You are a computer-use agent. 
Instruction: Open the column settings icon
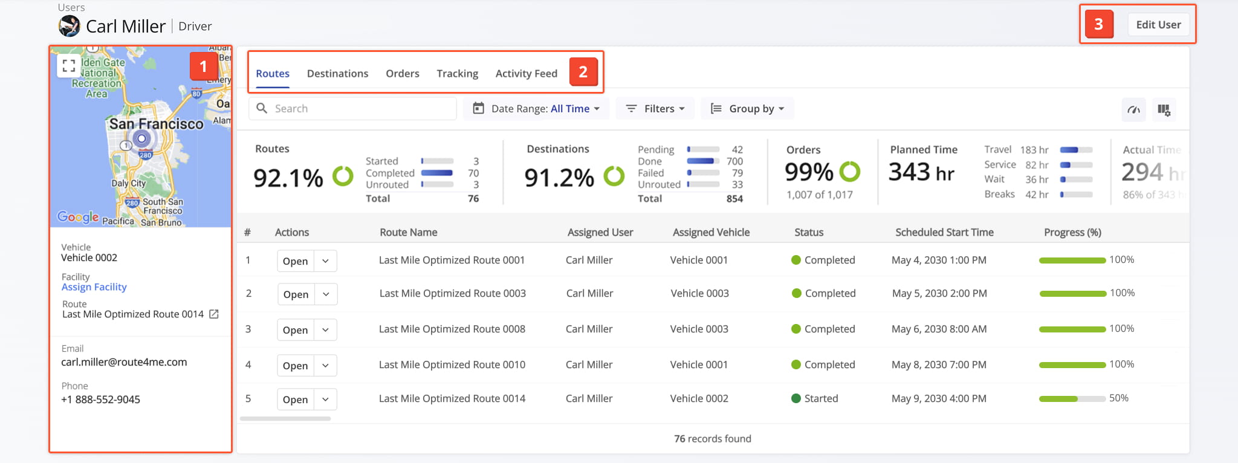[1164, 109]
